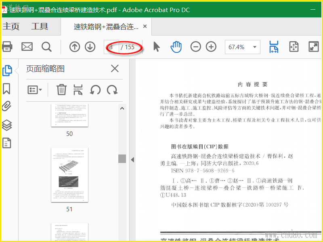Open the document content panel icon

(6, 143)
